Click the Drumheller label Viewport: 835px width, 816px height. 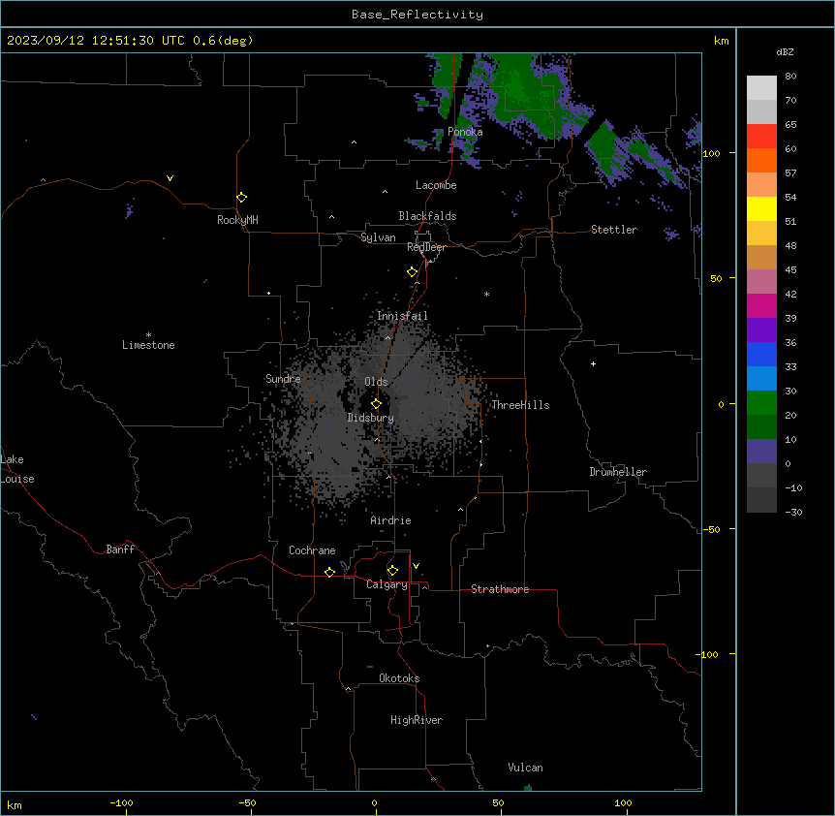(618, 472)
